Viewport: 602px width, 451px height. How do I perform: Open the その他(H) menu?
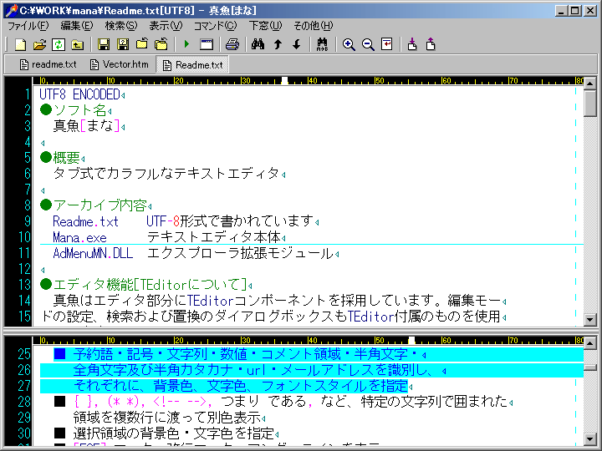[314, 26]
